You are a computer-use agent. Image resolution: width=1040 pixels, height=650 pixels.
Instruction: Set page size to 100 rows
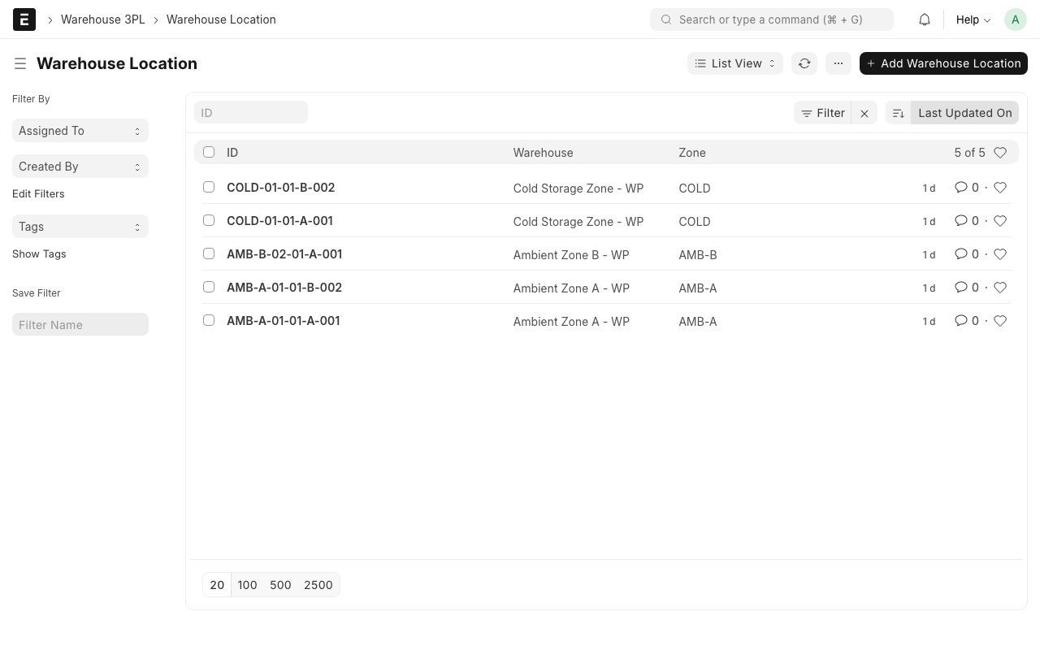[247, 585]
